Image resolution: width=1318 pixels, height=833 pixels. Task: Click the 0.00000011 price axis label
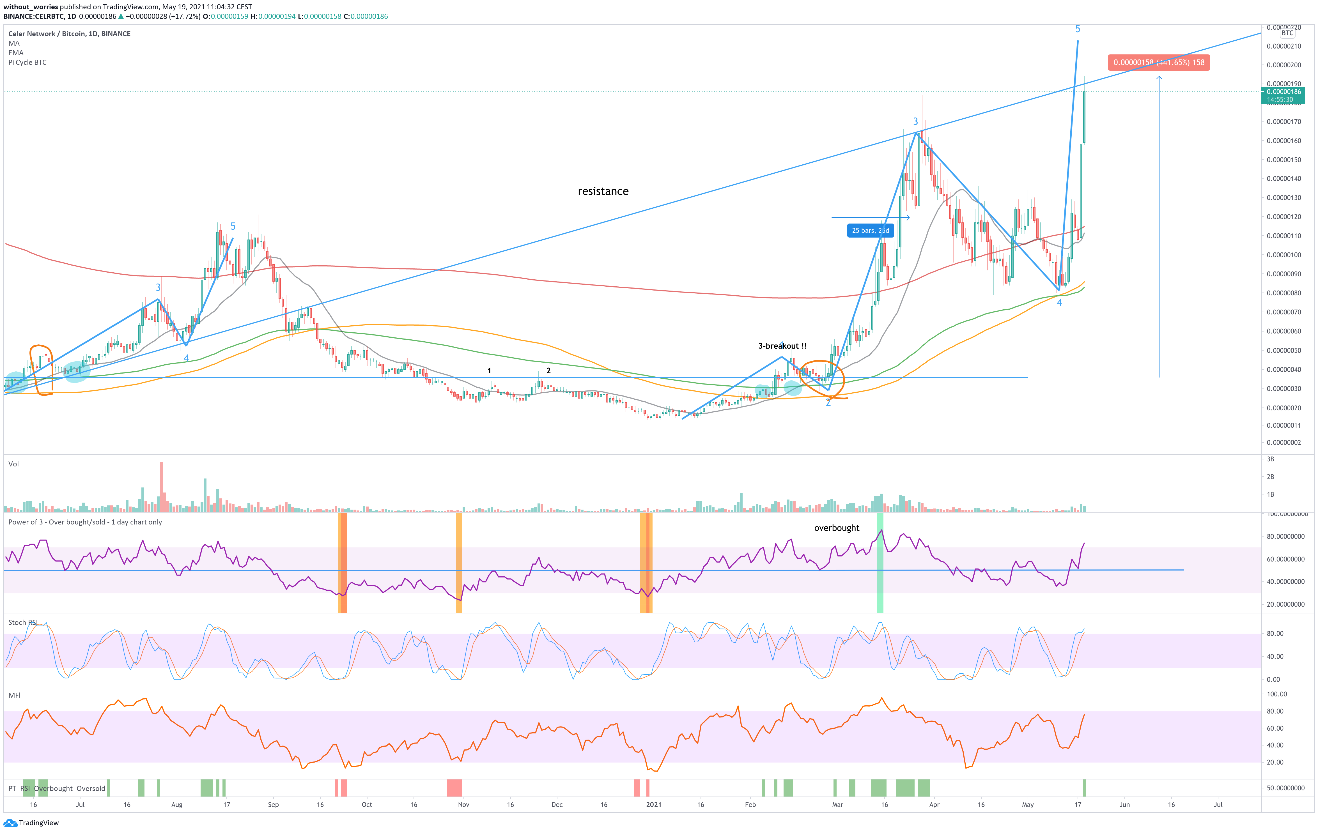coord(1284,425)
